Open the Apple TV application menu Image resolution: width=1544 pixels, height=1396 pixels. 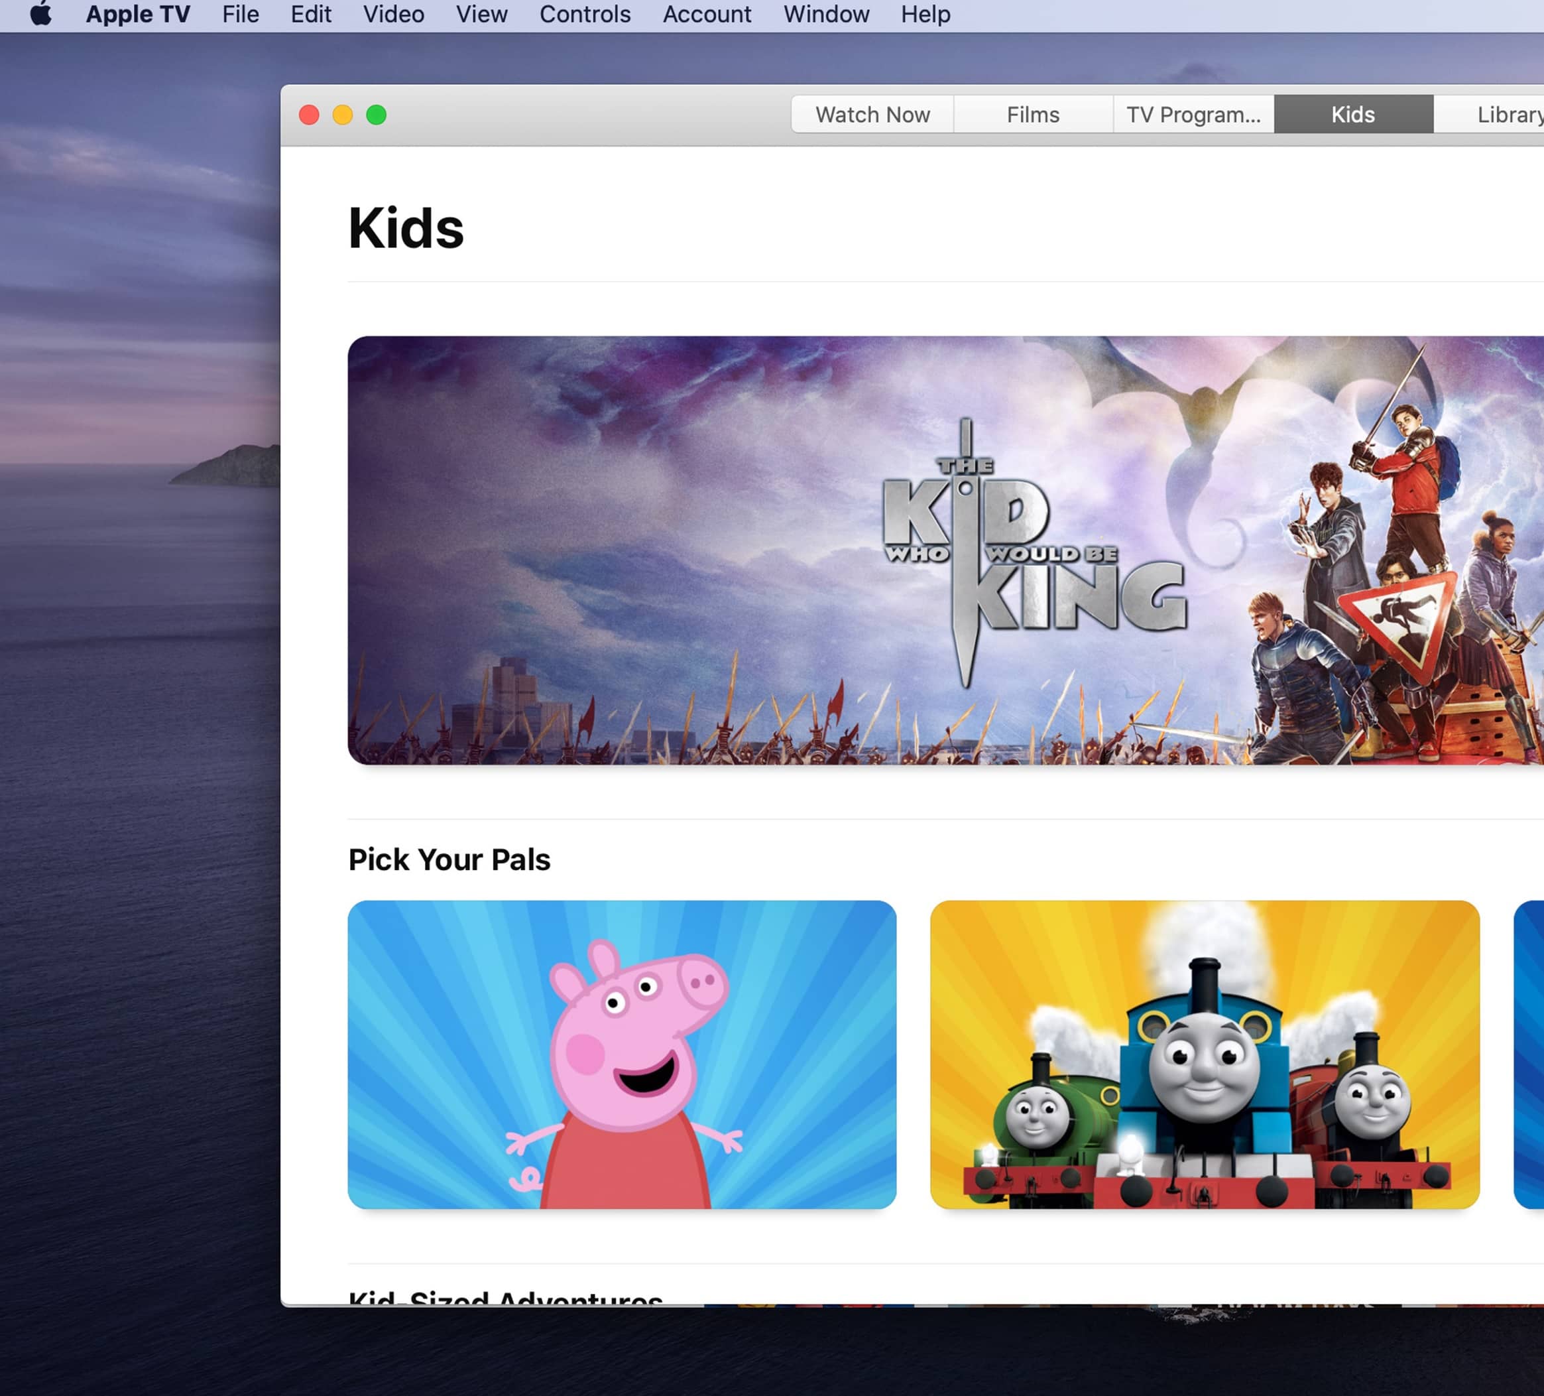(x=138, y=14)
